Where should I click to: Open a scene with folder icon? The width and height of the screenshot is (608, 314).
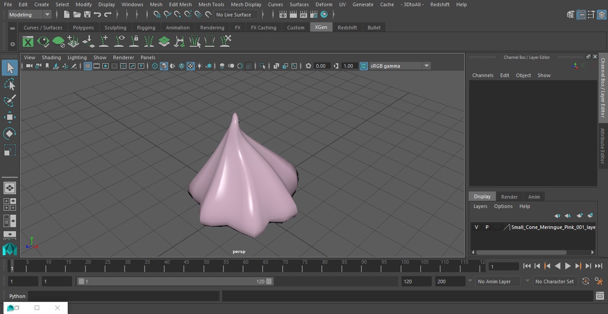(x=77, y=15)
